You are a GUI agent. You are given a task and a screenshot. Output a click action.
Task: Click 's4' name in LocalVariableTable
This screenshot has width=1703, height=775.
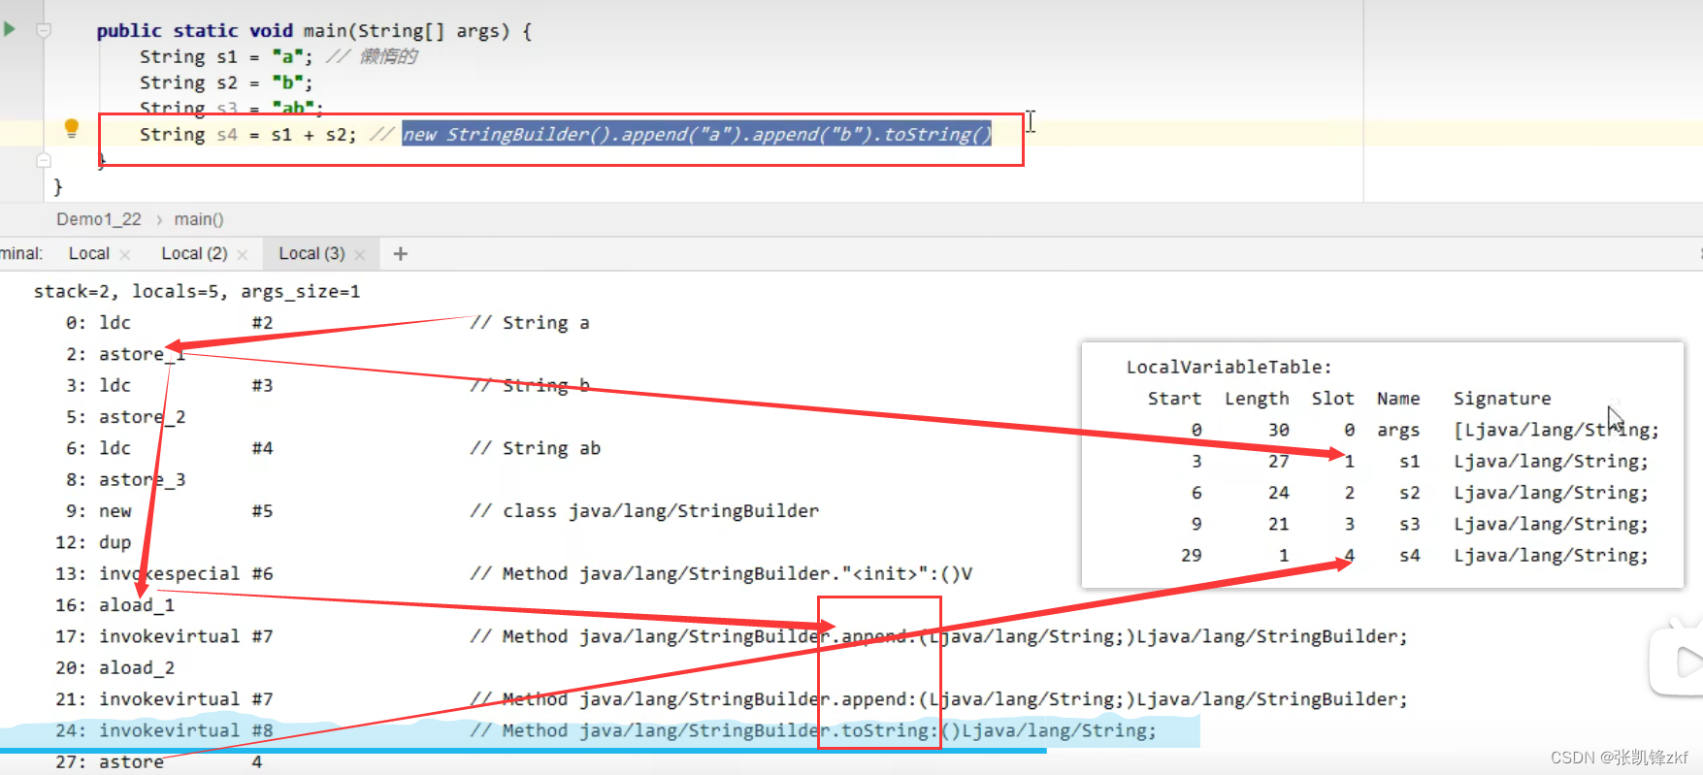click(x=1409, y=556)
